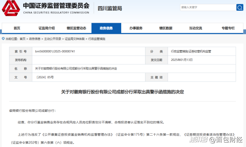Click the line （证监会令第202号）第六条第（六）项规定
This screenshot has width=246, height=147.
[x=42, y=142]
